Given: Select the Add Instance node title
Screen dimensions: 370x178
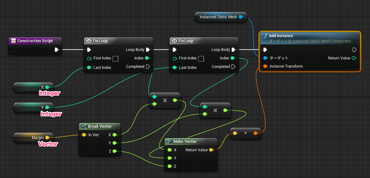Looking at the screenshot, I should click(281, 36).
